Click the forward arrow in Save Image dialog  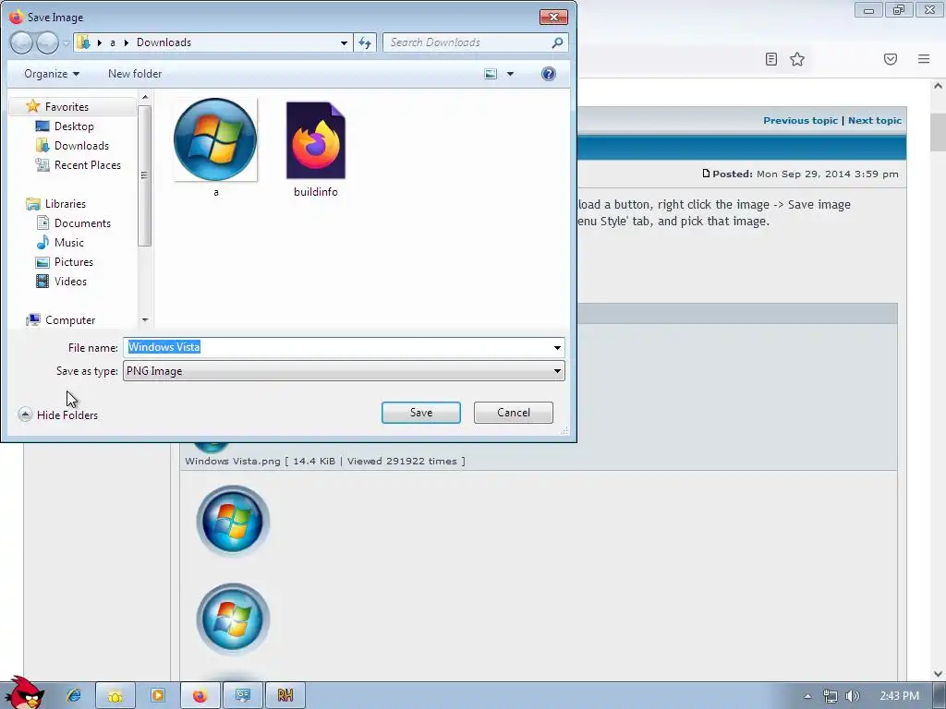[47, 42]
